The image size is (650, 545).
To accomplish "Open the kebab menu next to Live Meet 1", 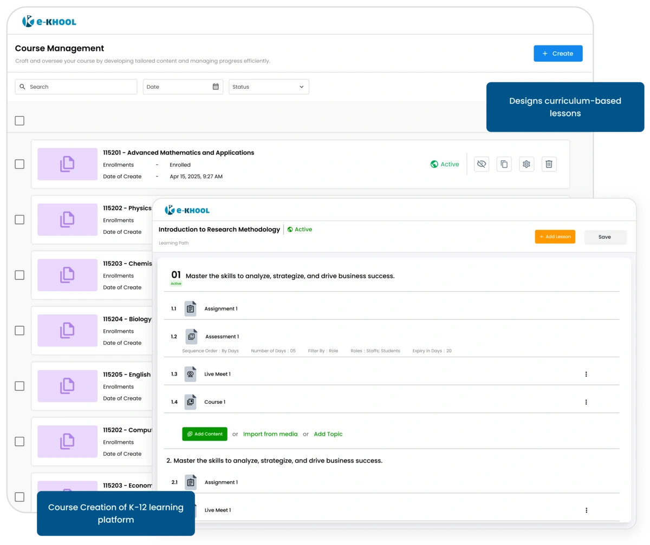I will [586, 373].
